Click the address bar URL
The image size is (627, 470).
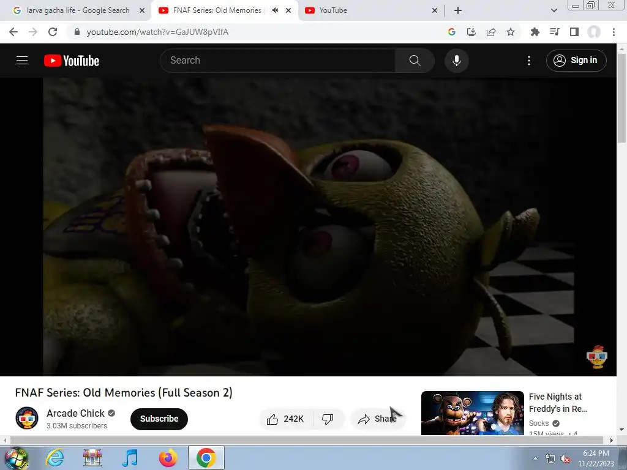pos(157,32)
